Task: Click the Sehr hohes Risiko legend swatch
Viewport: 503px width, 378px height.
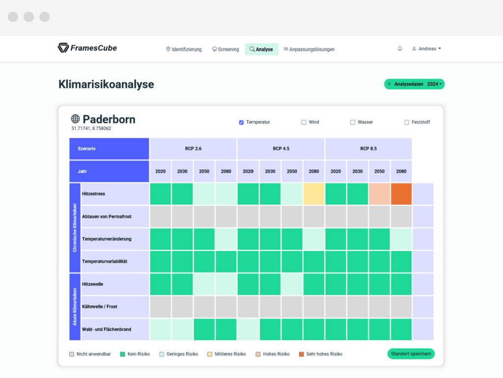Action: coord(302,354)
